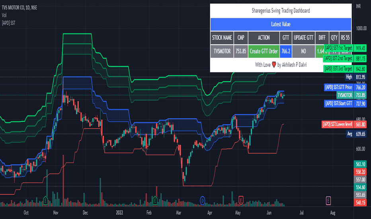The height and width of the screenshot is (219, 371).
Task: Click the red Lower level 665.80 label
Action: [344, 124]
